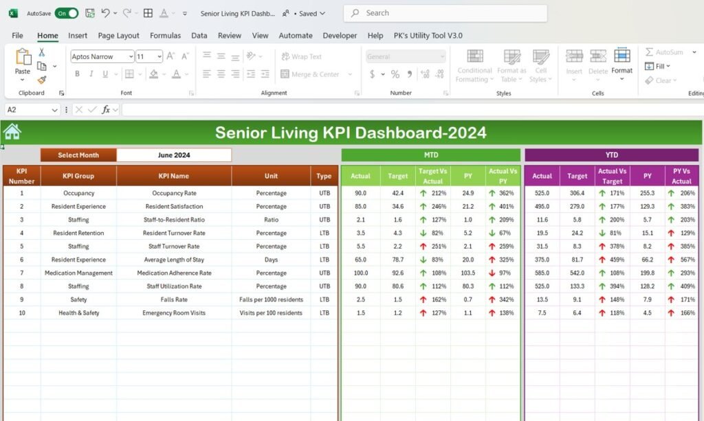Click the Increase Font Size icon
Viewport: 704px width, 421px height.
click(x=170, y=56)
